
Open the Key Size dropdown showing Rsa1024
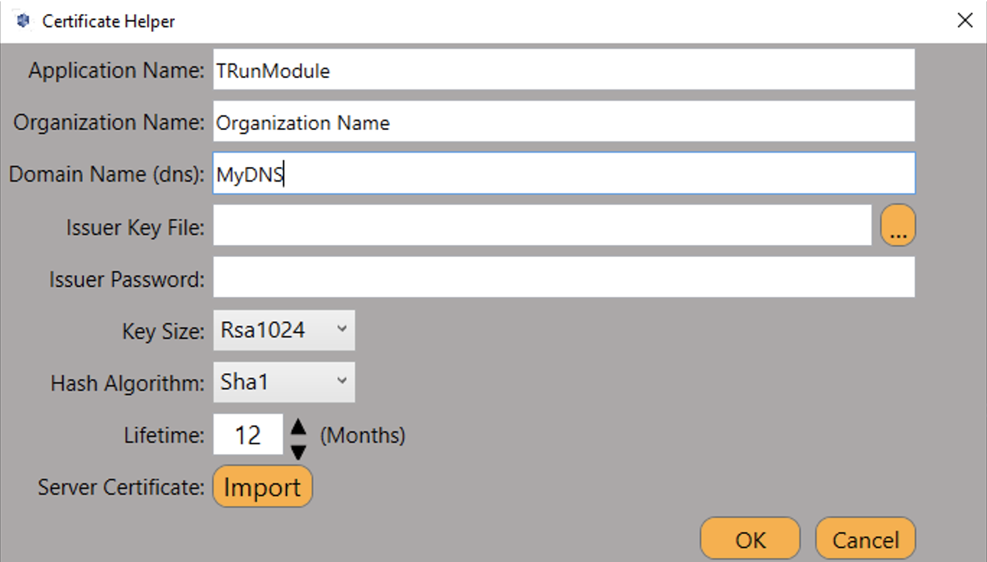pyautogui.click(x=284, y=330)
